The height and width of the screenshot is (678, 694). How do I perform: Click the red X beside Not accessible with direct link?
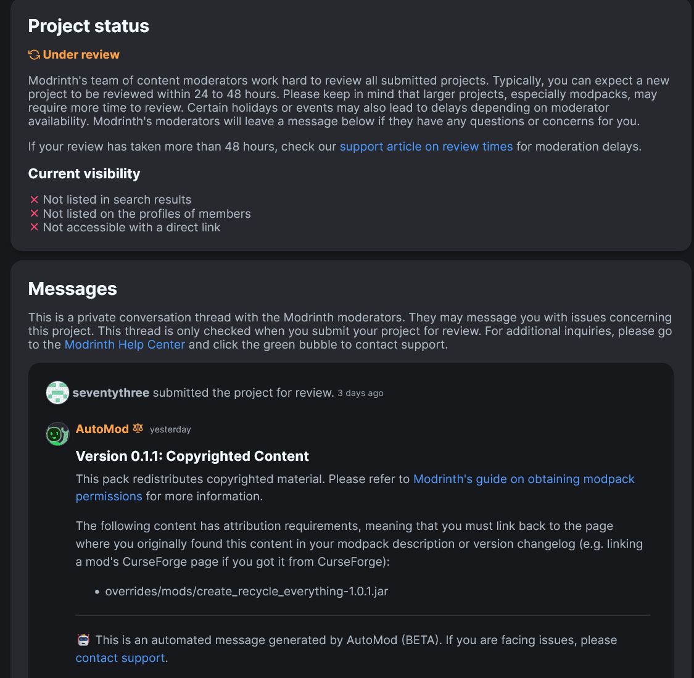pyautogui.click(x=34, y=227)
